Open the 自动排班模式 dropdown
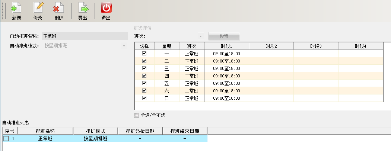 click(124, 46)
